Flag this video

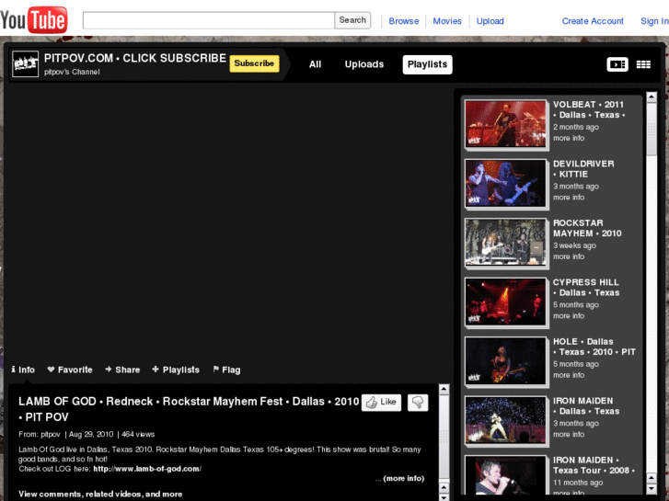[x=226, y=370]
